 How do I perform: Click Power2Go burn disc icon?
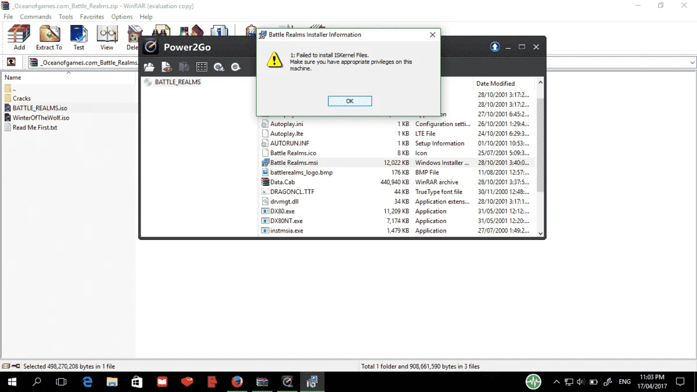pyautogui.click(x=219, y=67)
